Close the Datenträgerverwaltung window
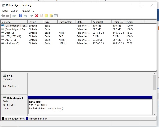The width and height of the screenshot is (159, 127). click(152, 5)
